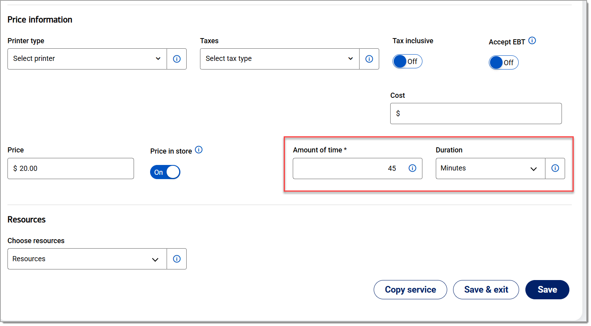Click the Printer type label
The image size is (591, 326).
[26, 41]
